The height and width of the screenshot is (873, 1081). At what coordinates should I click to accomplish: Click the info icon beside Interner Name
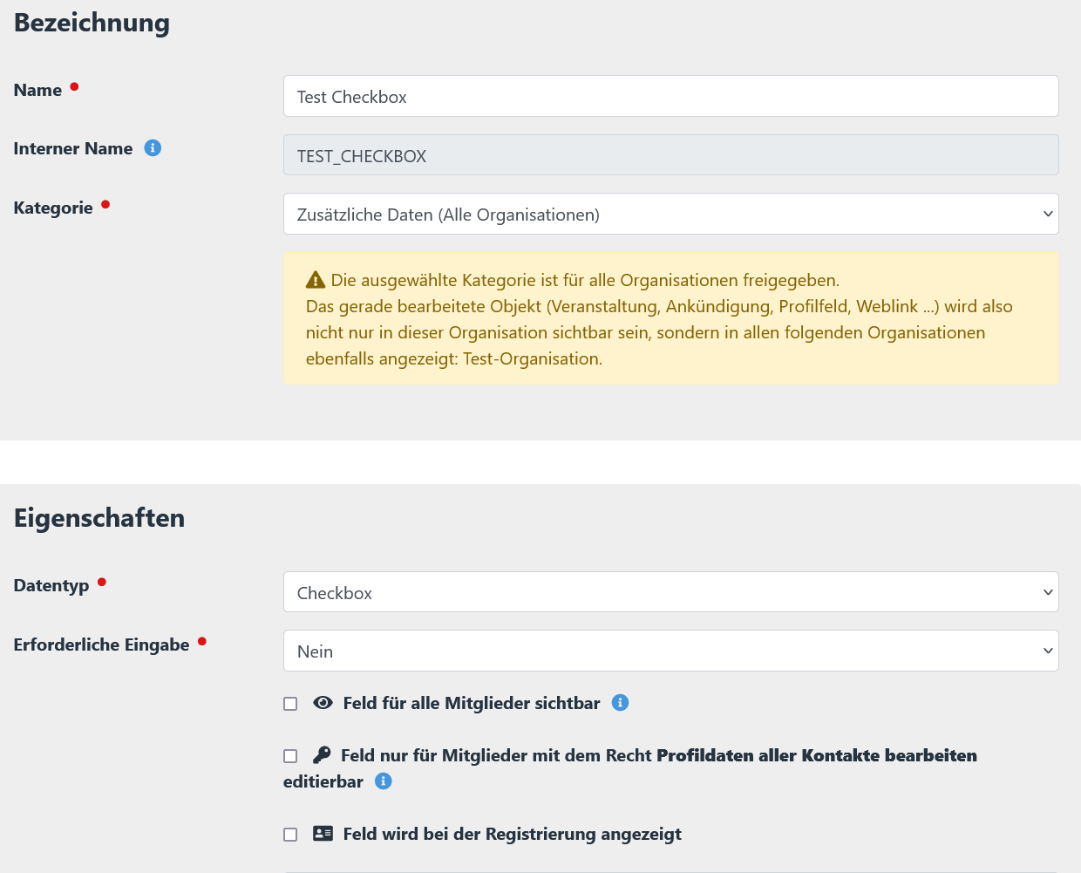153,148
